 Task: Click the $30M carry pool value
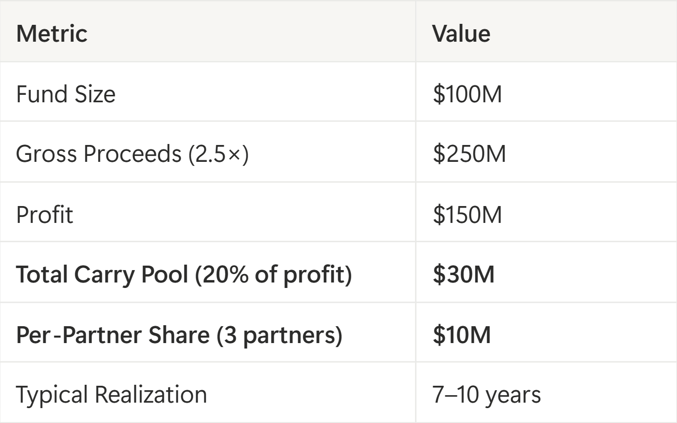pyautogui.click(x=463, y=275)
